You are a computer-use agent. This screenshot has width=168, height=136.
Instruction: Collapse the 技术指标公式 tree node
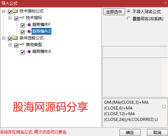3,11
